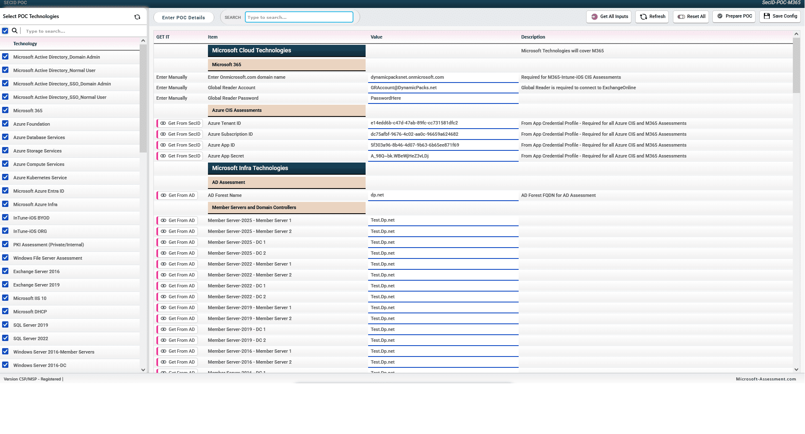Click the Refresh arrows icon in toolbar

pos(644,17)
